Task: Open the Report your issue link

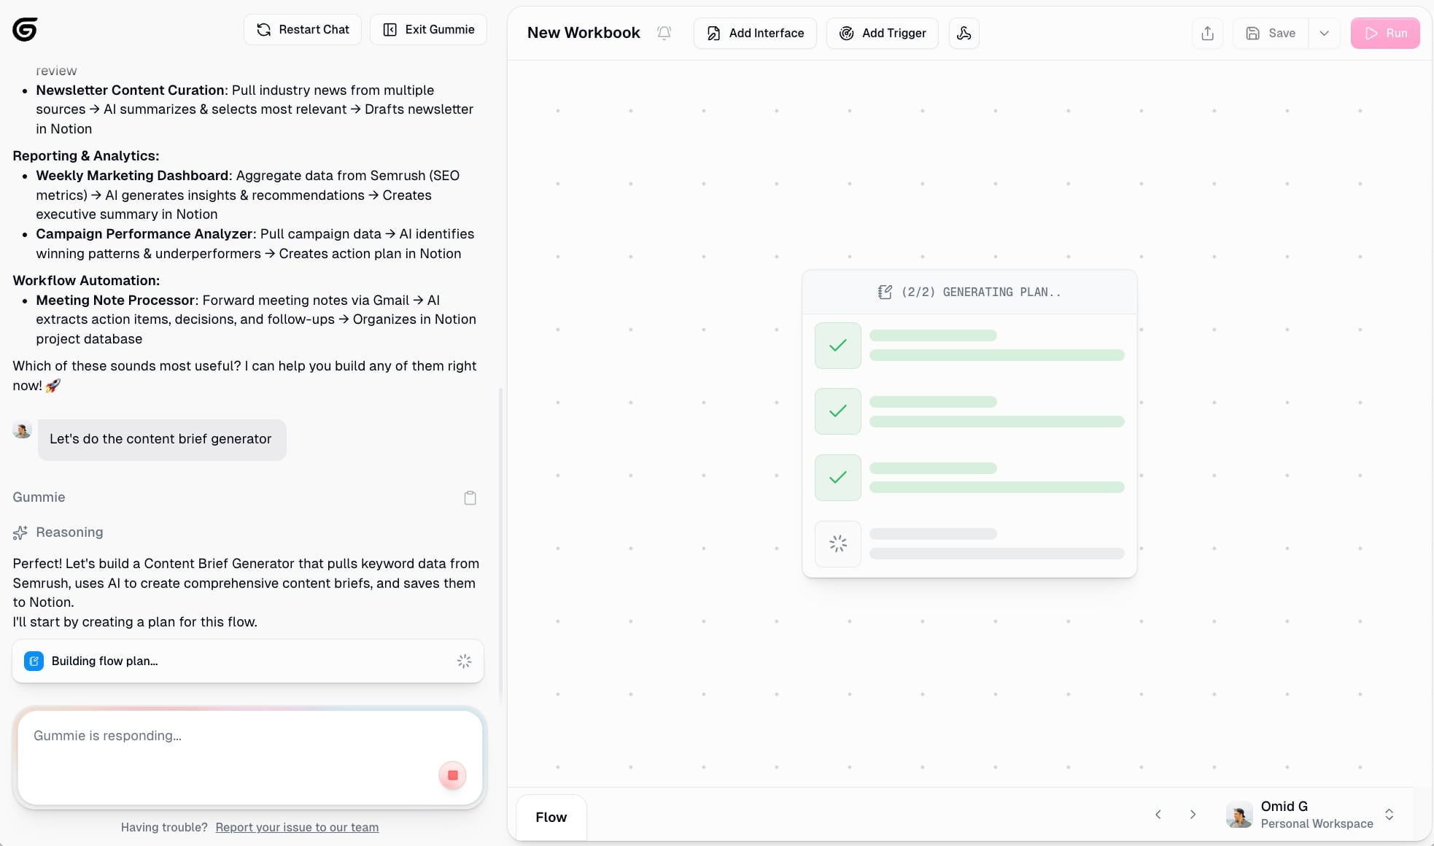Action: click(x=297, y=827)
